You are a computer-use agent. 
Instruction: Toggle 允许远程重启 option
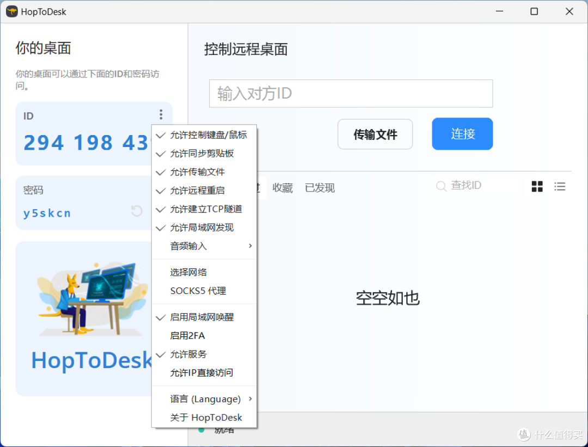(x=204, y=191)
